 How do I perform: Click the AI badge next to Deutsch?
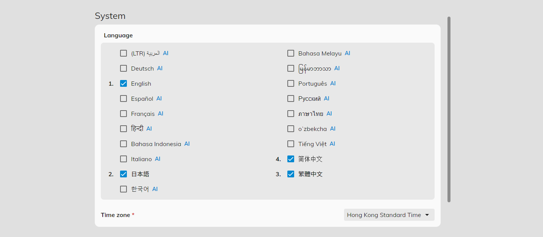[x=160, y=68]
